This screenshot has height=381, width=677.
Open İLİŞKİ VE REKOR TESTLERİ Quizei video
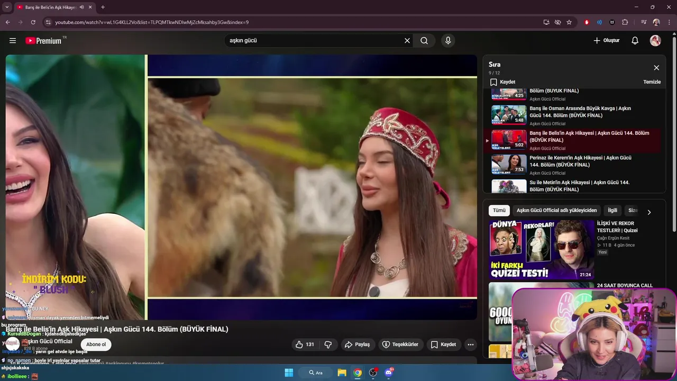click(x=542, y=250)
